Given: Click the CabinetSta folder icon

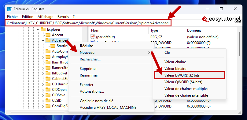Looking at the screenshot, I should coord(48,79).
